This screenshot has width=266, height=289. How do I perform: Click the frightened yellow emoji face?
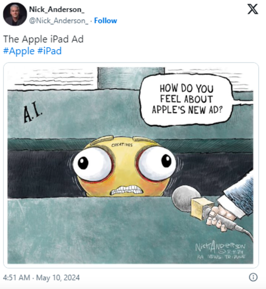[x=125, y=166]
